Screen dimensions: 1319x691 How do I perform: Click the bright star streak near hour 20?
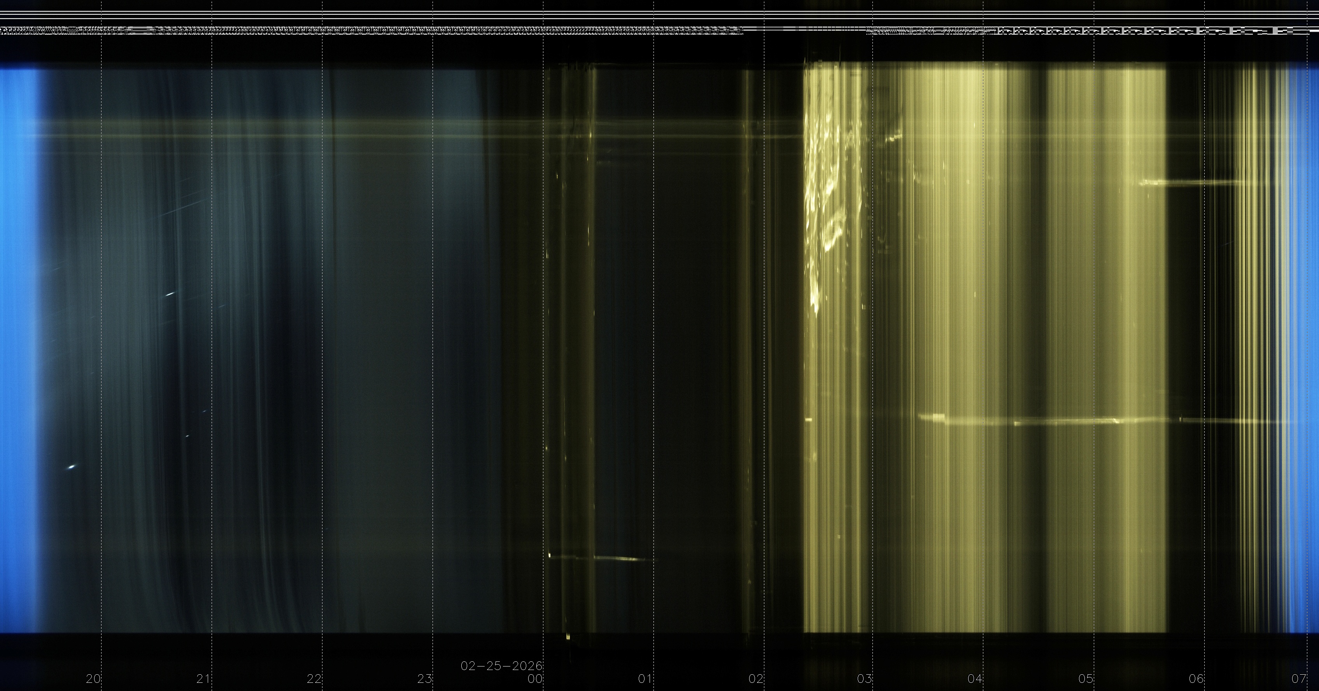pos(72,467)
